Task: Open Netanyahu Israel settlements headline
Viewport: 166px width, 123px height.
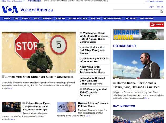Action: click(x=92, y=70)
